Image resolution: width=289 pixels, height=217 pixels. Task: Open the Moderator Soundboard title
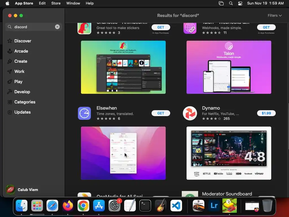[x=227, y=194]
